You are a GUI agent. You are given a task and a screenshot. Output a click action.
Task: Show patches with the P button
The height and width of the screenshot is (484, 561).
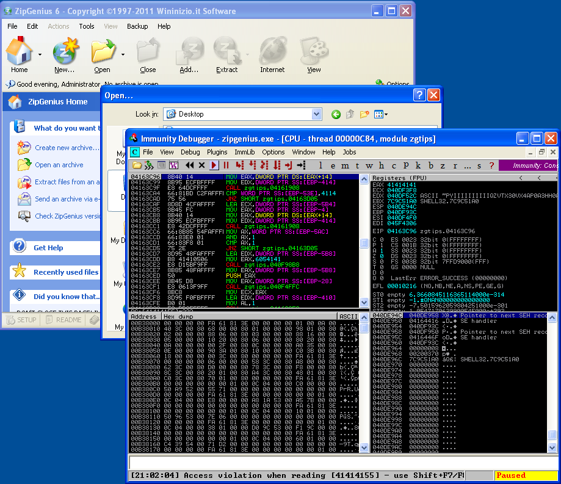(x=406, y=165)
